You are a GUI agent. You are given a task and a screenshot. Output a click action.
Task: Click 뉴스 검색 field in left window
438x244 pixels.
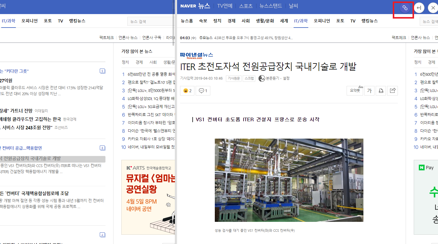tap(151, 21)
